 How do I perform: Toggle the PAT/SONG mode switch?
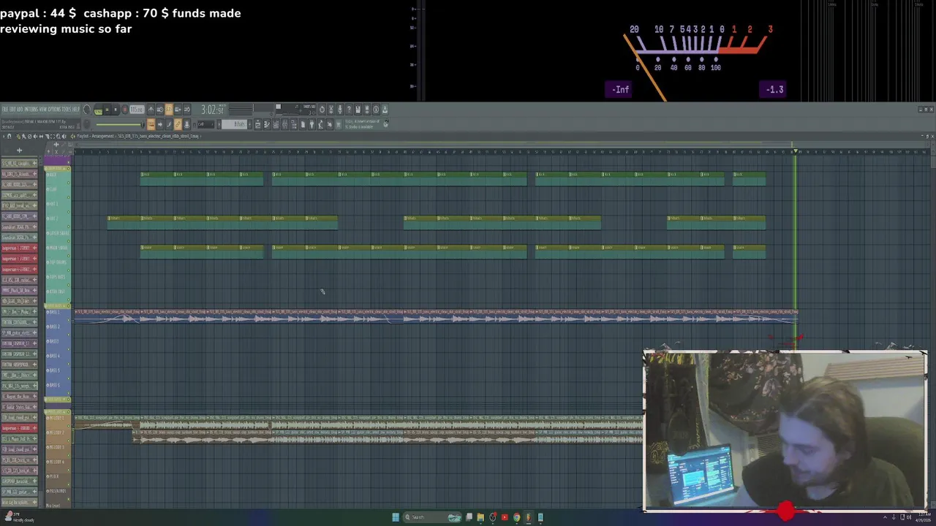click(x=99, y=109)
